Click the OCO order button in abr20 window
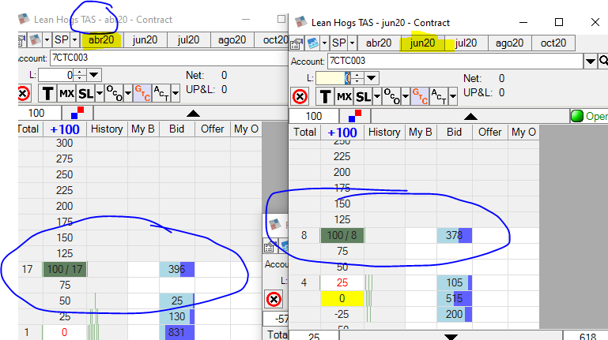This screenshot has width=608, height=340. tap(114, 94)
